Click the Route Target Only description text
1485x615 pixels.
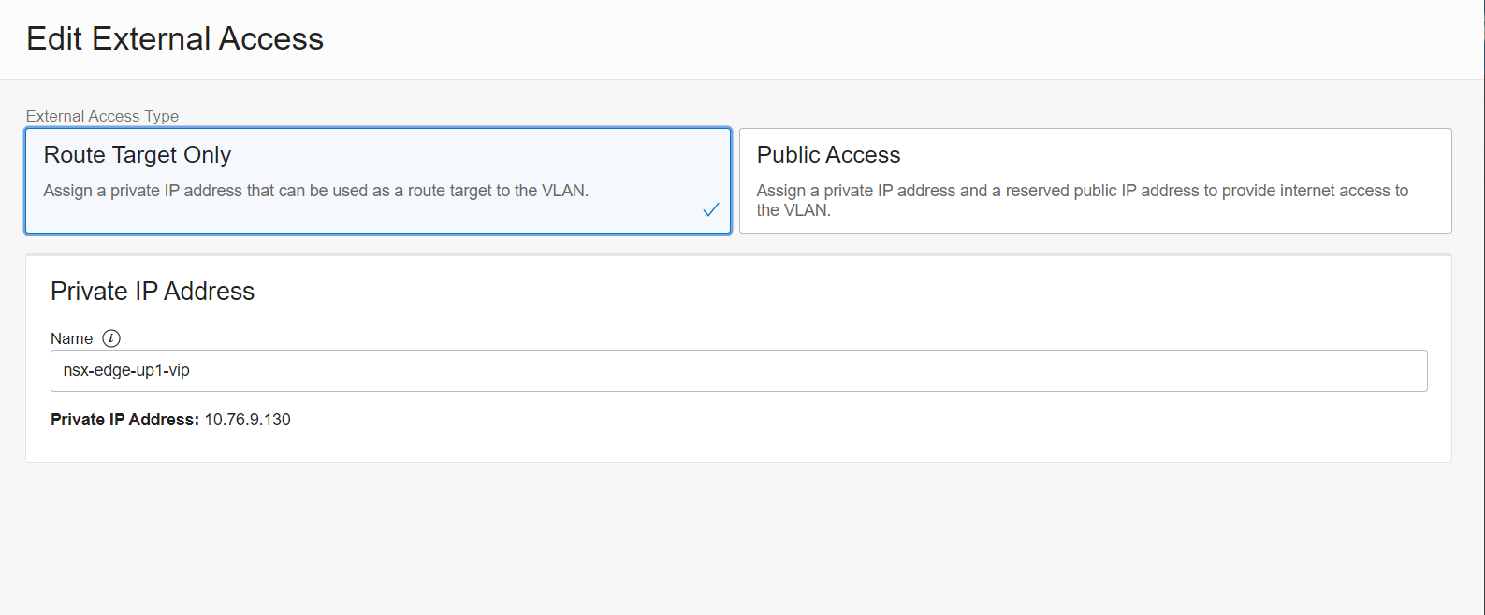(315, 191)
